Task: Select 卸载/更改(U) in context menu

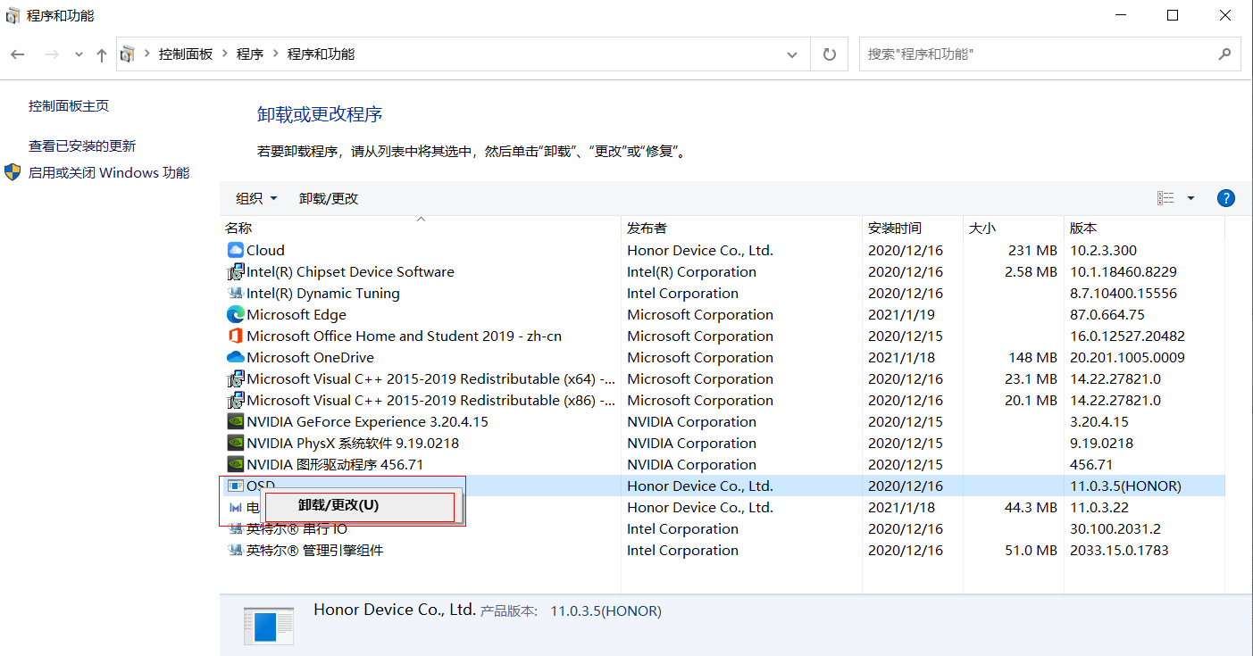Action: (338, 505)
